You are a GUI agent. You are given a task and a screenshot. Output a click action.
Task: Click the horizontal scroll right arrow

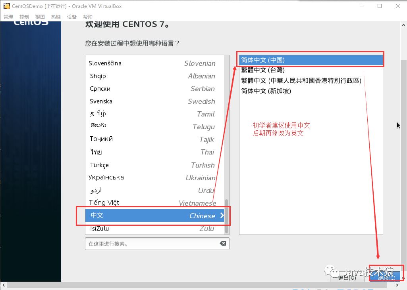(x=397, y=285)
